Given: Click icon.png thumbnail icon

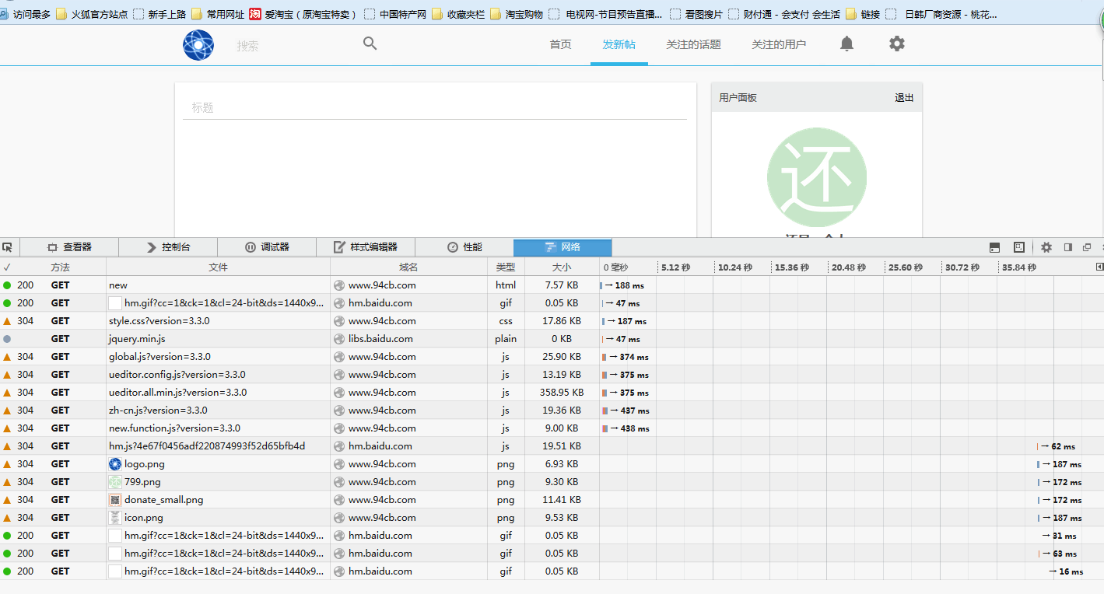Looking at the screenshot, I should coord(115,518).
